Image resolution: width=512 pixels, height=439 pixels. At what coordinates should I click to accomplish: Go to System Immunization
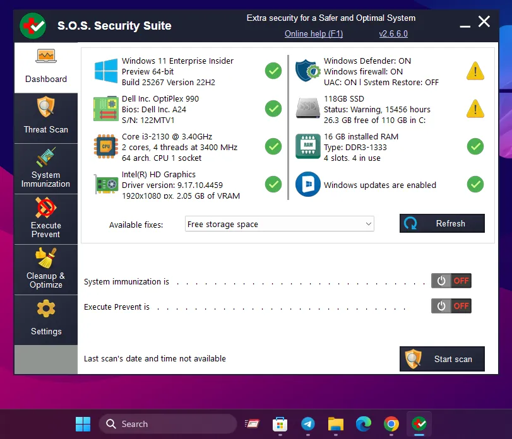(46, 168)
